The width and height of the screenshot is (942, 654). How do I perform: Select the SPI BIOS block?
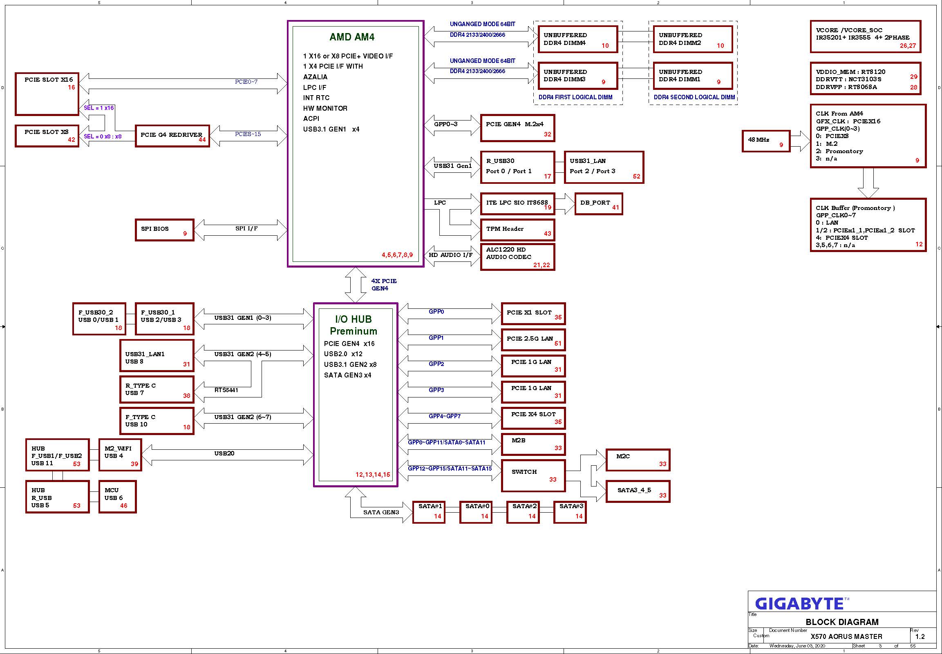coord(164,230)
